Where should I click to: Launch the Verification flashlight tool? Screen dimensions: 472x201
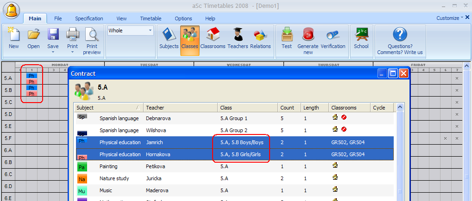coord(333,36)
